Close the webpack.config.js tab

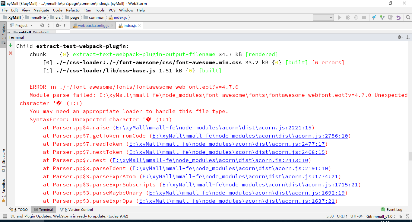(x=112, y=26)
